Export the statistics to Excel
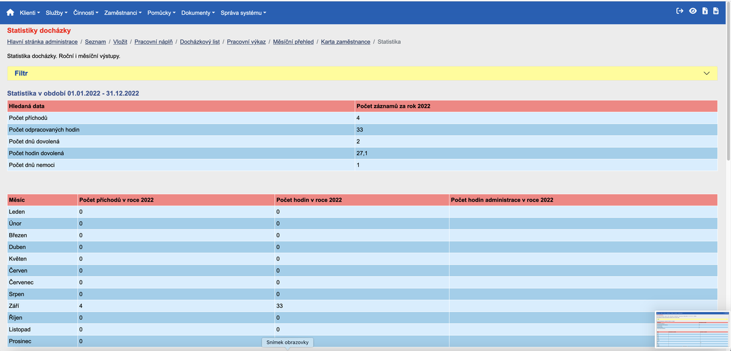 704,10
